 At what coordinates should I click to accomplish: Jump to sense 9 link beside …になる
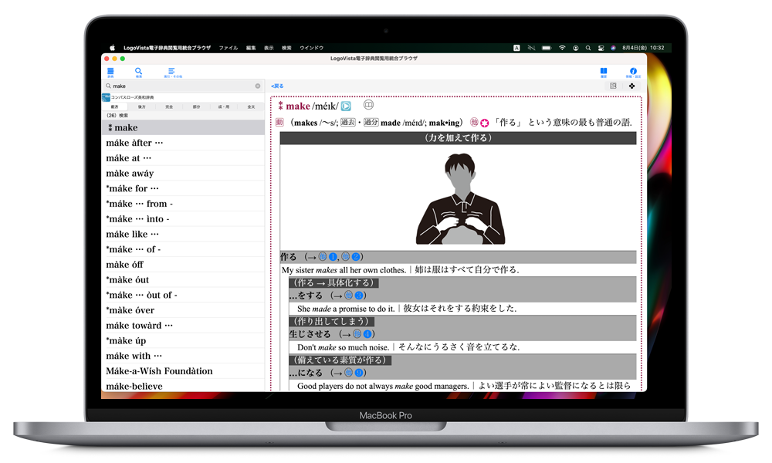click(x=359, y=373)
